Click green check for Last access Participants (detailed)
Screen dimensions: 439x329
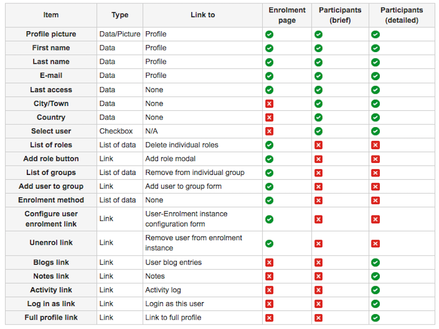pos(375,90)
